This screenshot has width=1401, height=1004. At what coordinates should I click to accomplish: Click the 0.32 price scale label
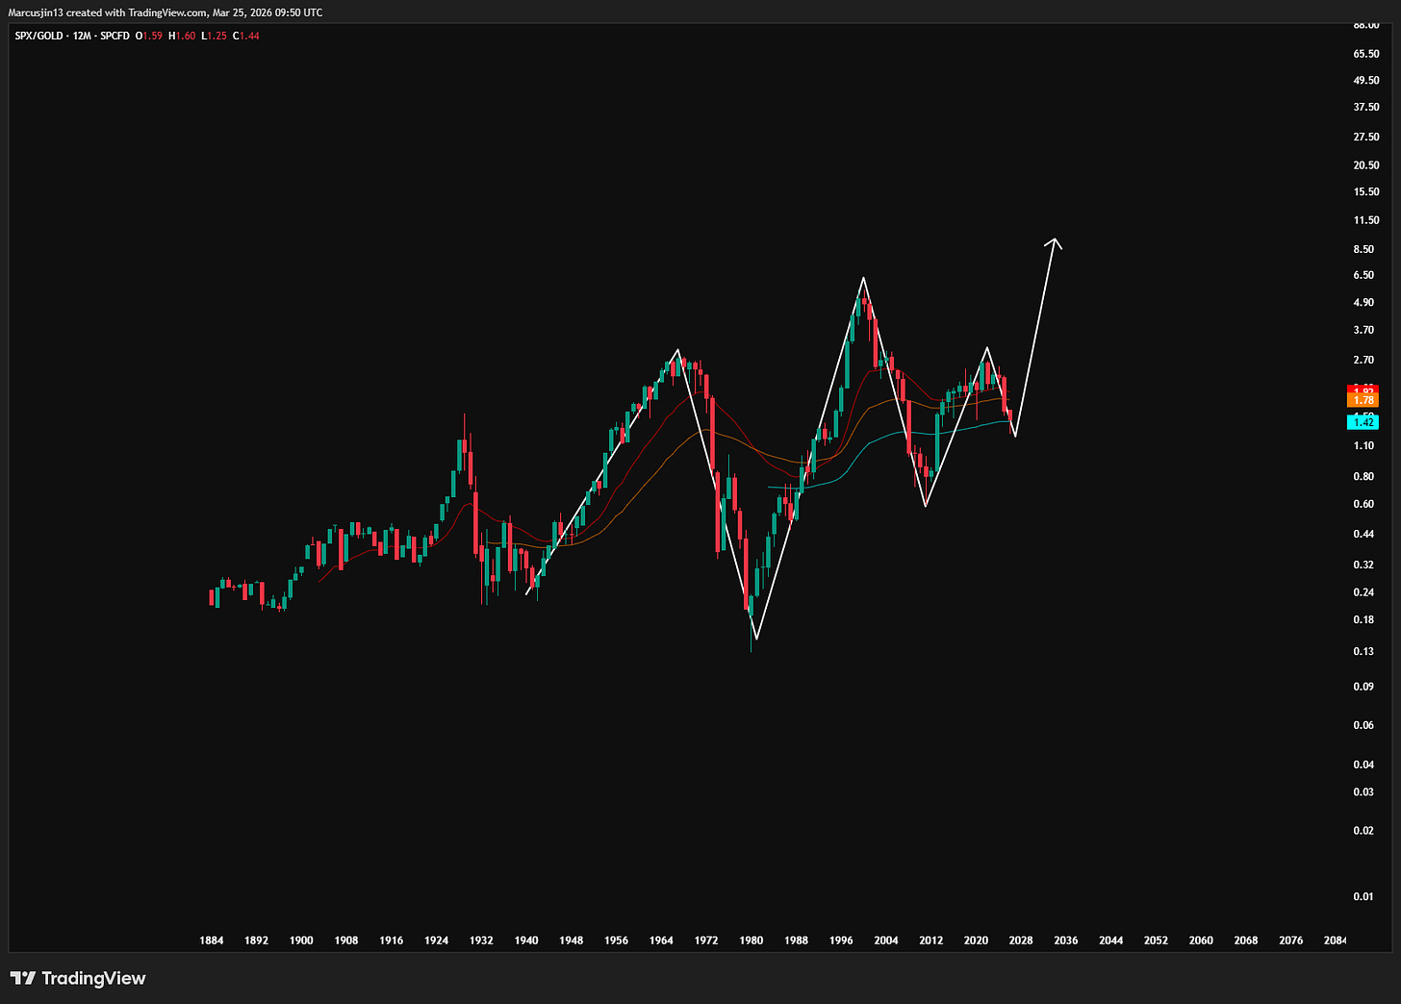(x=1363, y=565)
